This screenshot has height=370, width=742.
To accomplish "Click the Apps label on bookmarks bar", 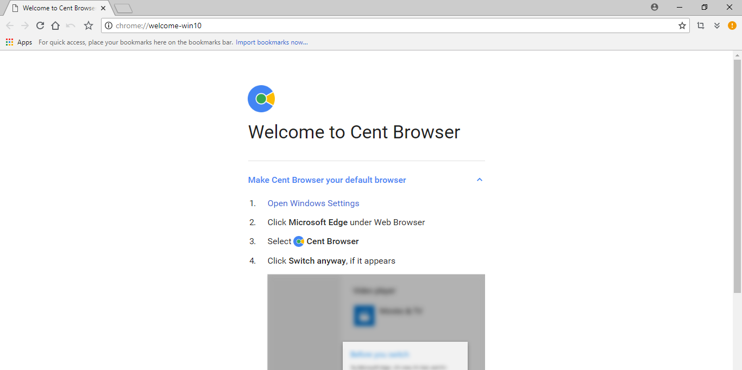I will click(24, 42).
